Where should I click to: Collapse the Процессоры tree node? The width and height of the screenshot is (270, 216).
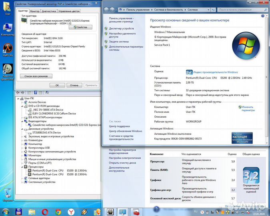[x=23, y=166]
